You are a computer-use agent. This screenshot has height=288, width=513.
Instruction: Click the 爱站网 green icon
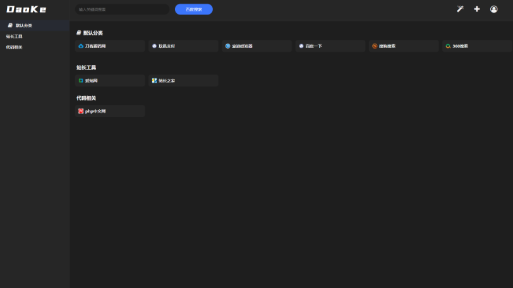tap(81, 81)
